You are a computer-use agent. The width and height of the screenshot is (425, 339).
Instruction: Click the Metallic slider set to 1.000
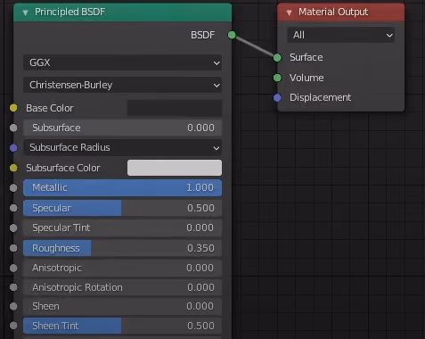122,187
